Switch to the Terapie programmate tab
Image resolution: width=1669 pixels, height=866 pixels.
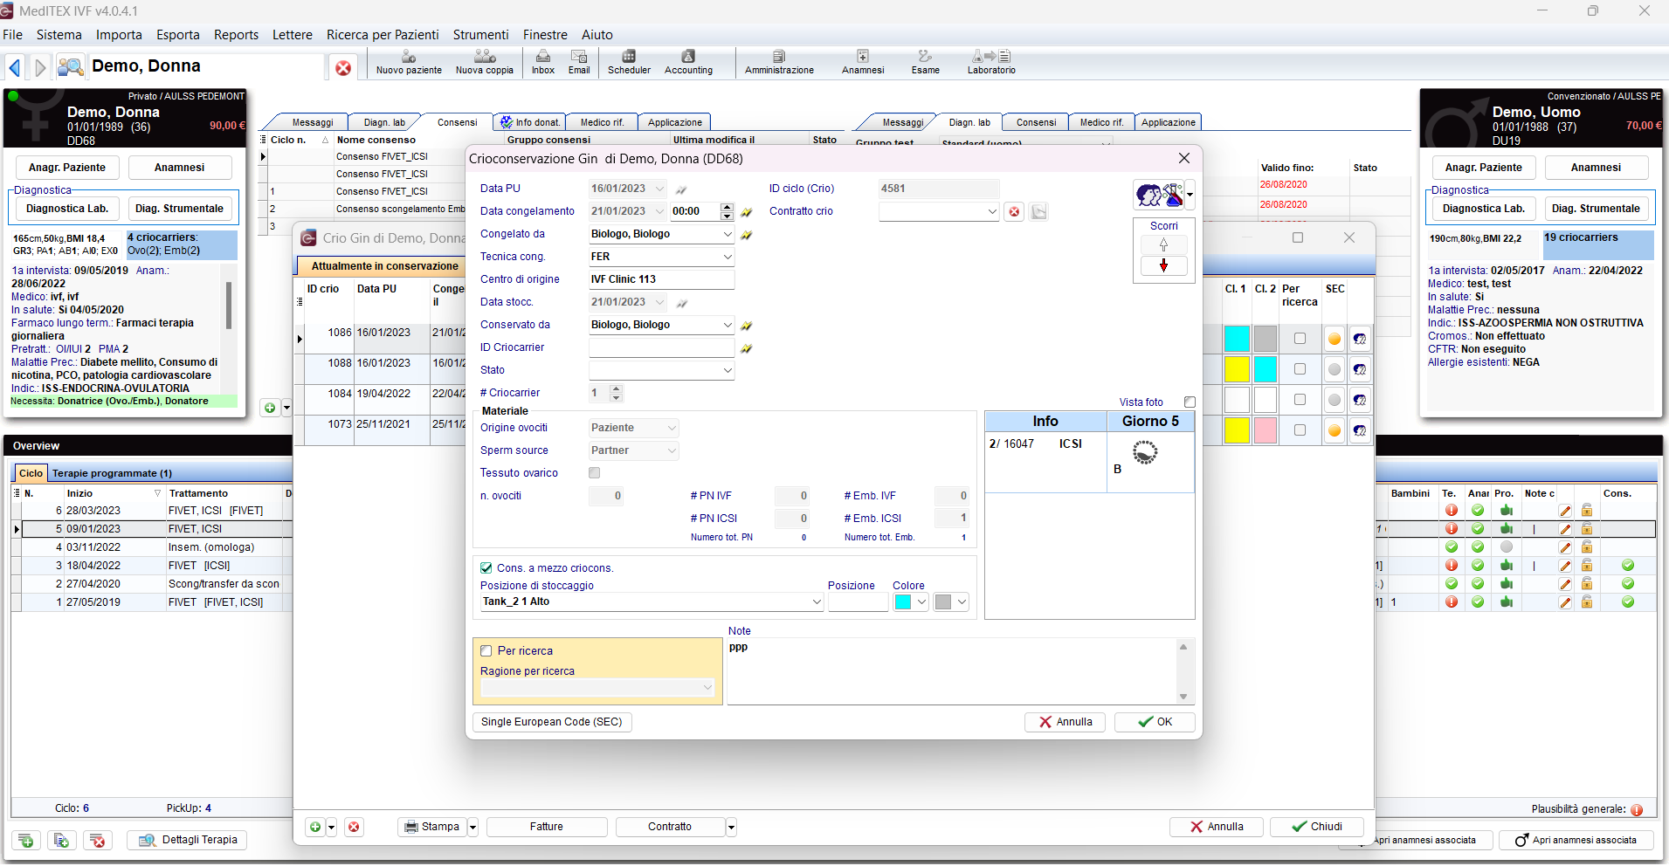click(x=112, y=473)
